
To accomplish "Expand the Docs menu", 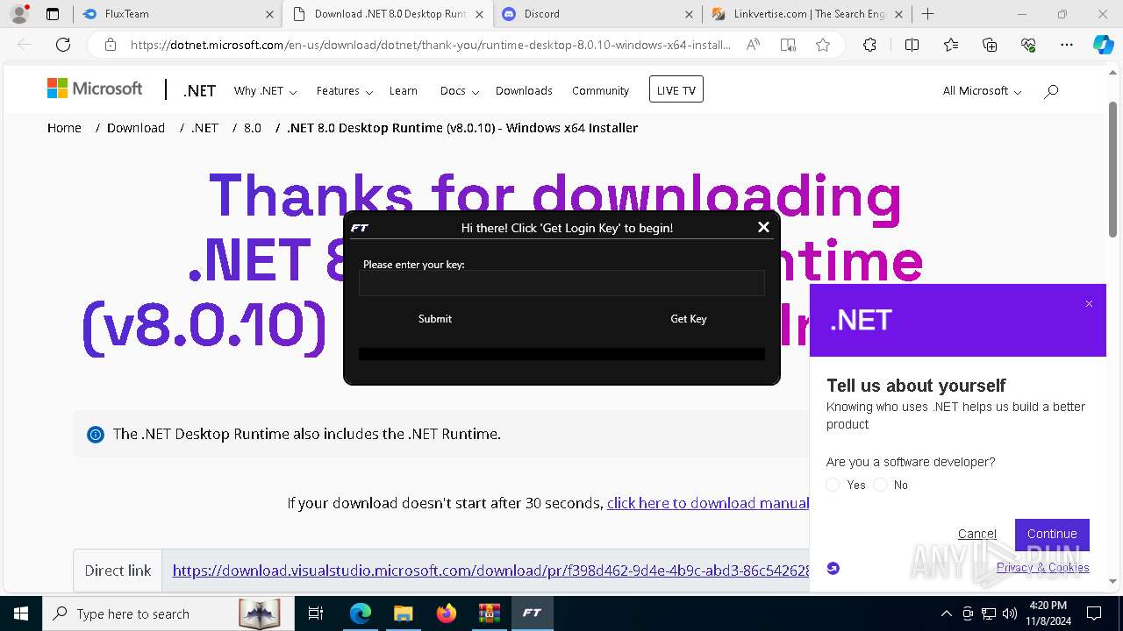I will tap(460, 91).
